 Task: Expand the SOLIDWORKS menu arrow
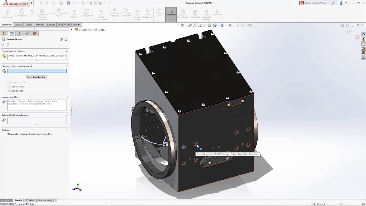click(31, 3)
